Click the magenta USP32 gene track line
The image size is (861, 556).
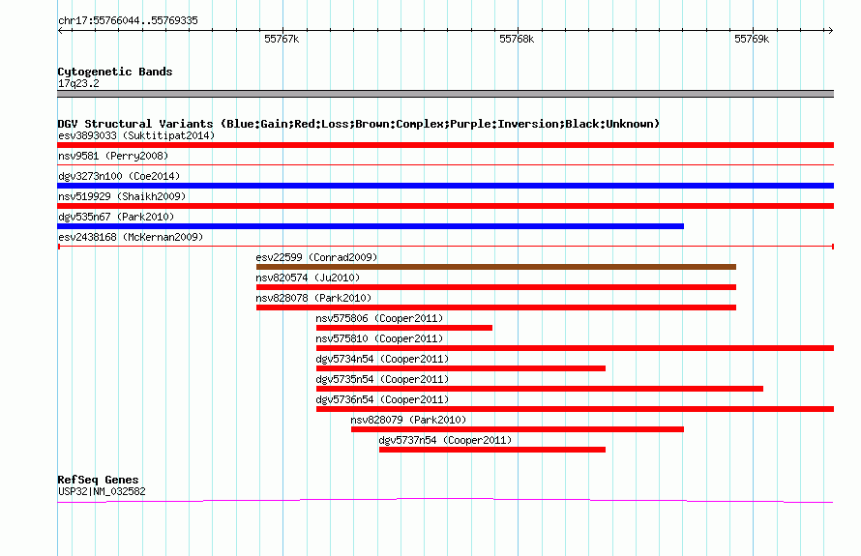(445, 501)
